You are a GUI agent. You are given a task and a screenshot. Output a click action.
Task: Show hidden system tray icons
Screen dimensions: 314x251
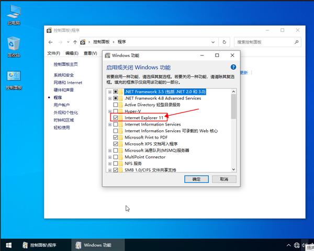288,245
